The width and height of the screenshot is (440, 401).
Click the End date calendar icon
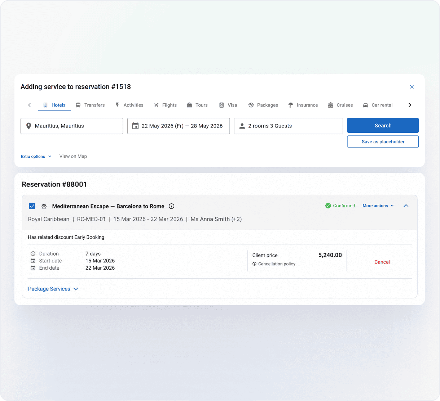[x=33, y=268]
